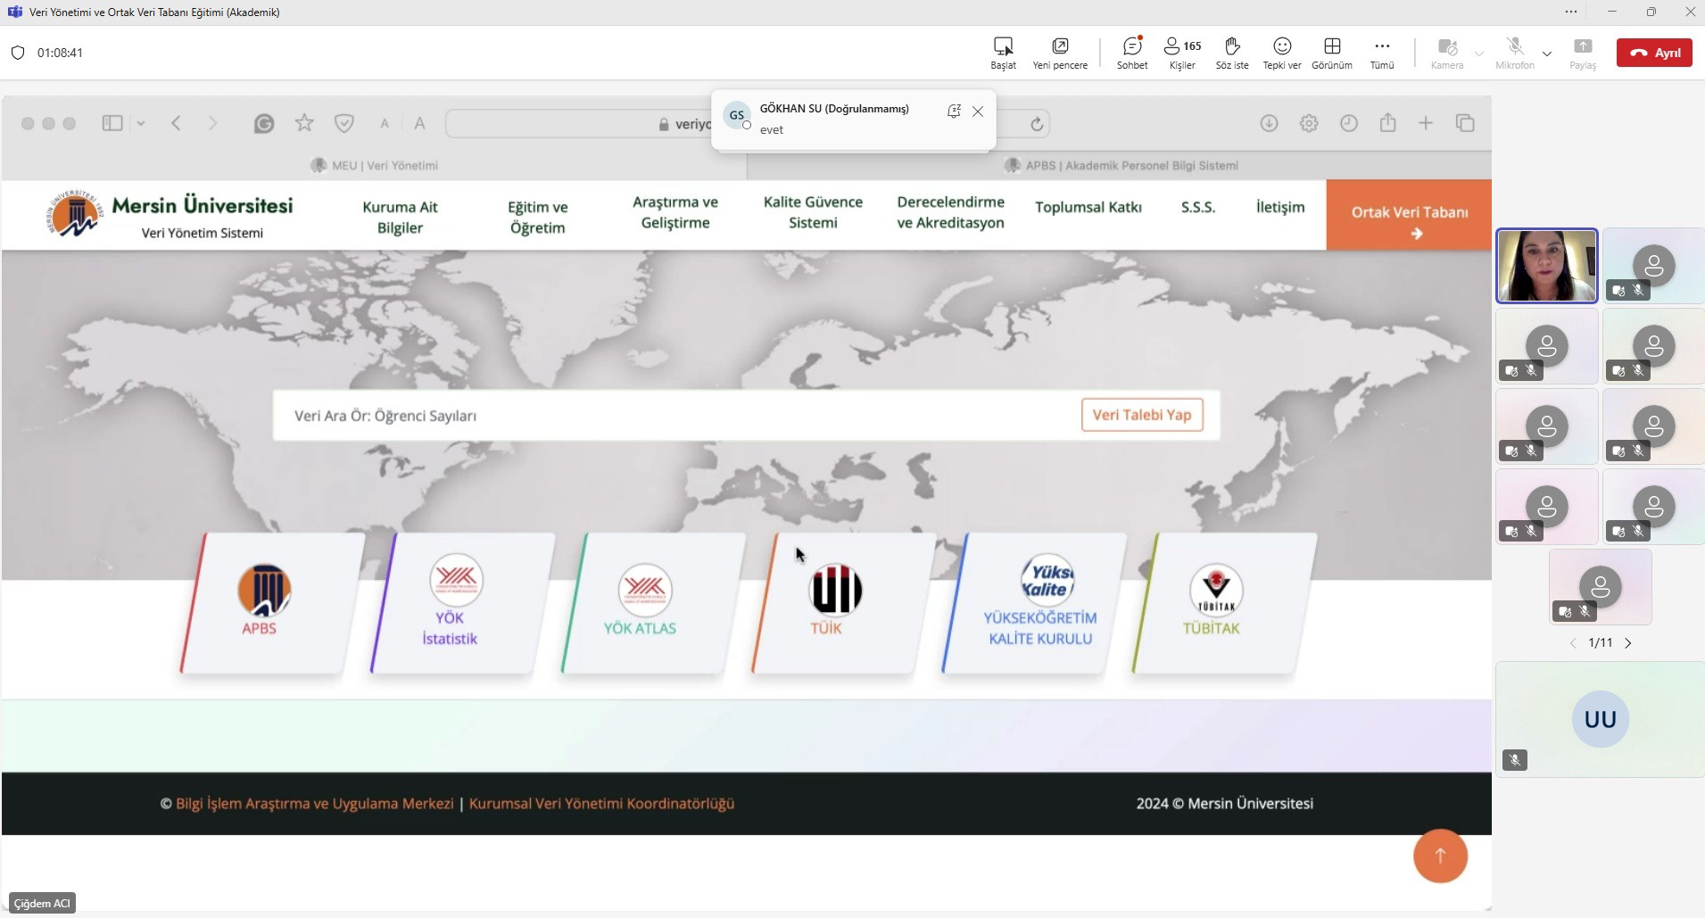Viewport: 1705px width, 918px height.
Task: Click the reload icon in address bar
Action: click(x=1037, y=124)
